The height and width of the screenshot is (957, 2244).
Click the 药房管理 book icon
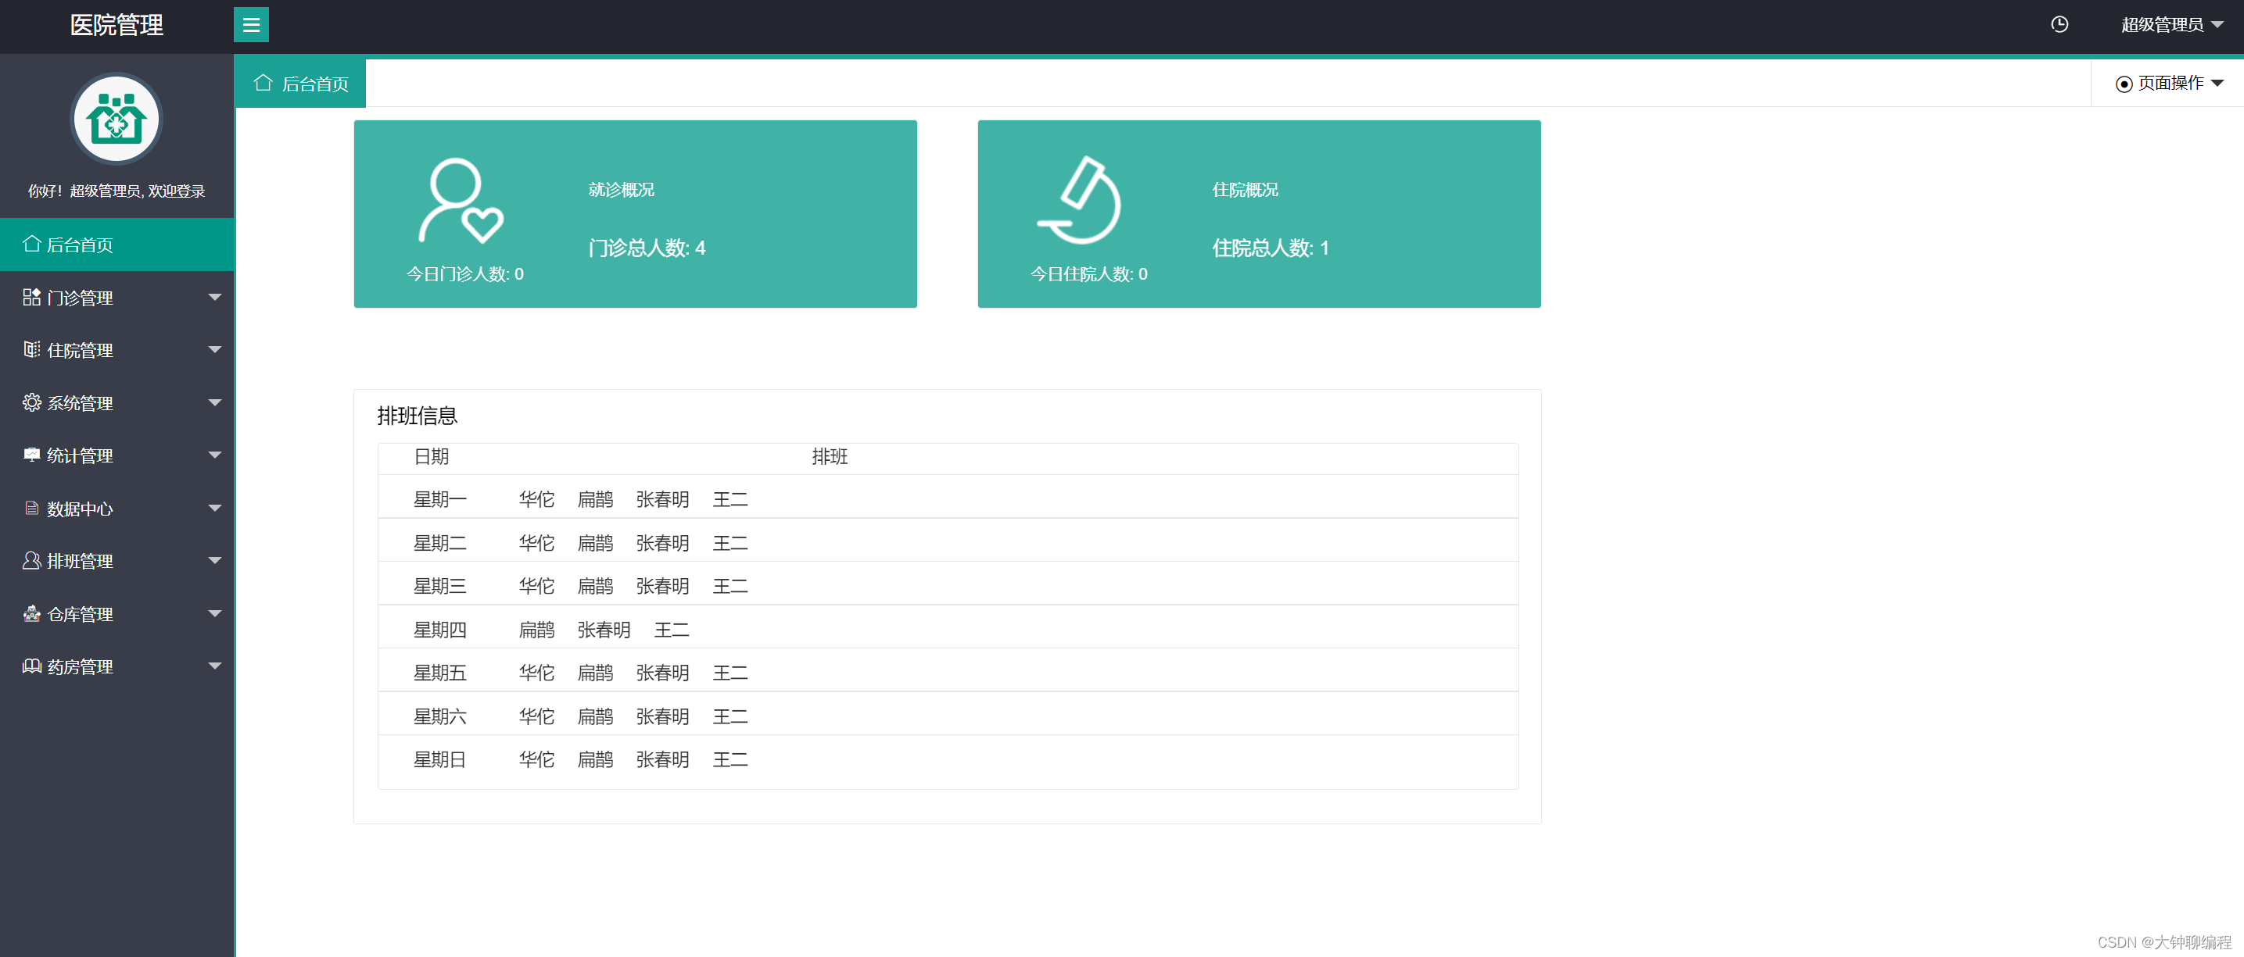[x=31, y=666]
